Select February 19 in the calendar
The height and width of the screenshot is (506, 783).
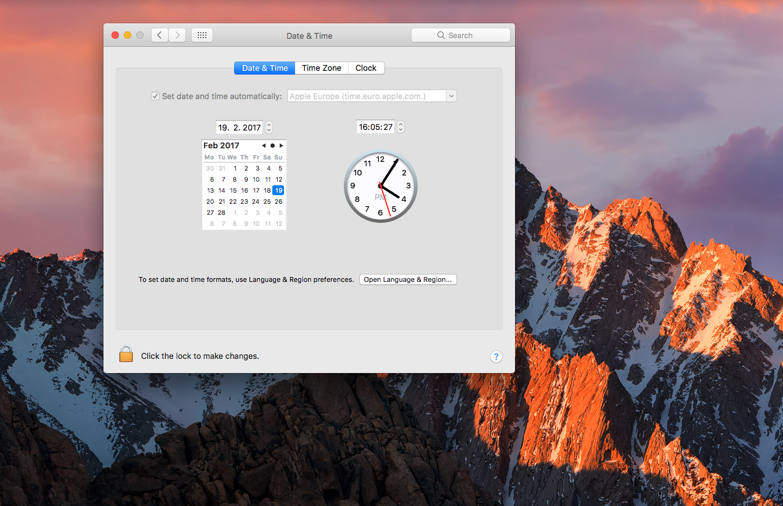278,190
